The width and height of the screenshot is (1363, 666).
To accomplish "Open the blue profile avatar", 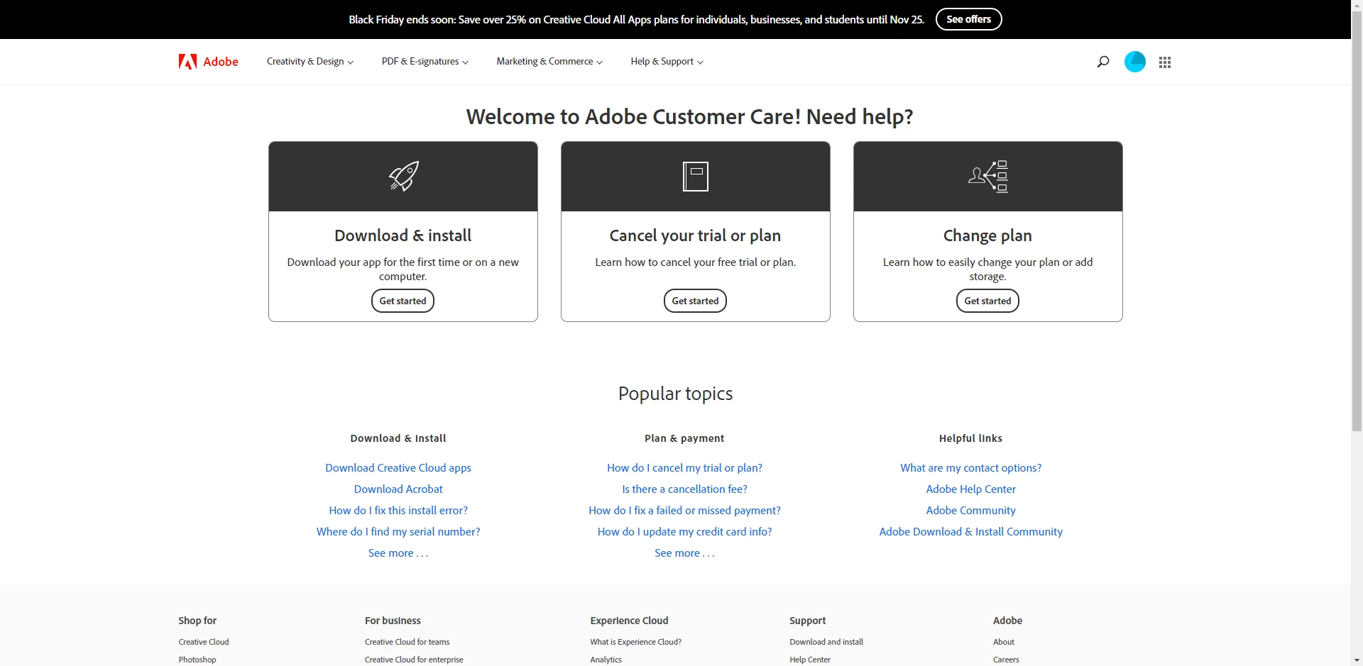I will coord(1135,62).
